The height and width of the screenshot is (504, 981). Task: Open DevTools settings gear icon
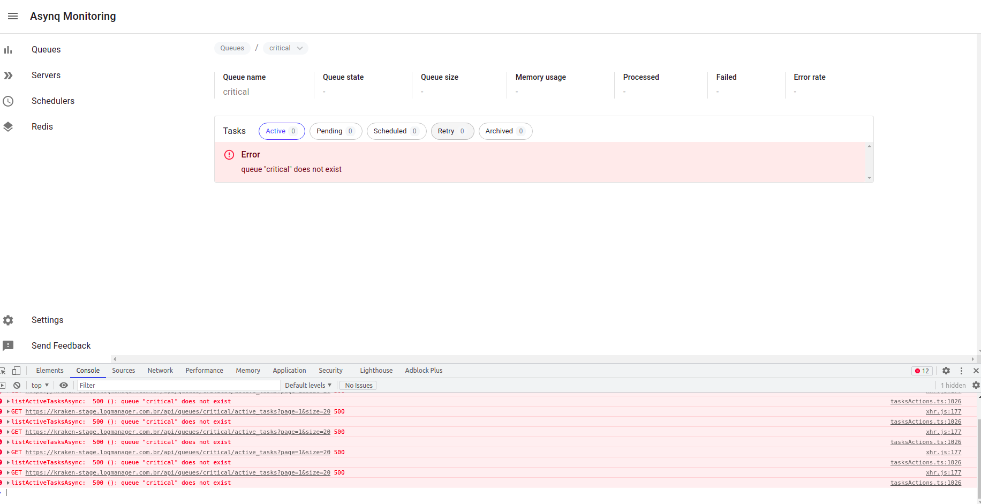[x=946, y=371]
